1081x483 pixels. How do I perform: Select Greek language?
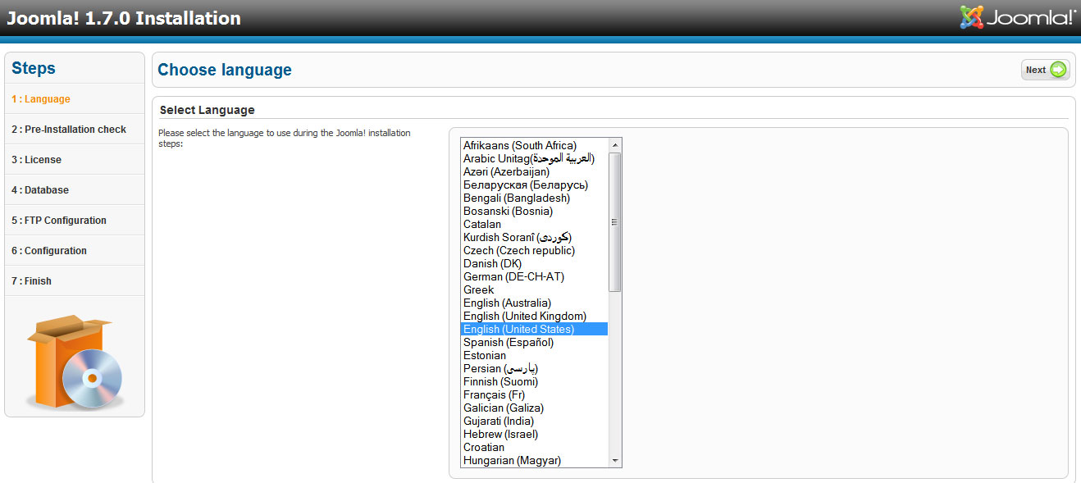click(x=535, y=290)
